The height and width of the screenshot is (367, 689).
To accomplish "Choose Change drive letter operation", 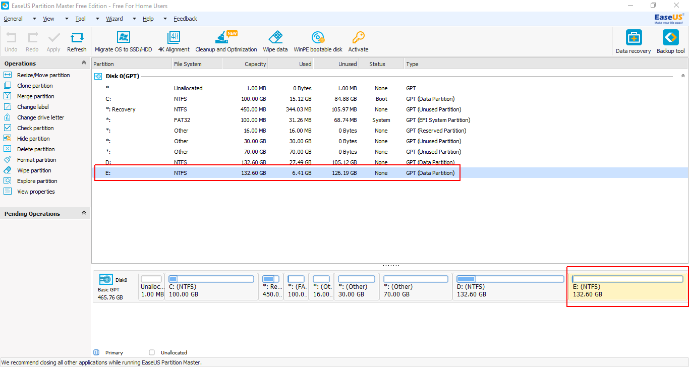I will pyautogui.click(x=40, y=117).
